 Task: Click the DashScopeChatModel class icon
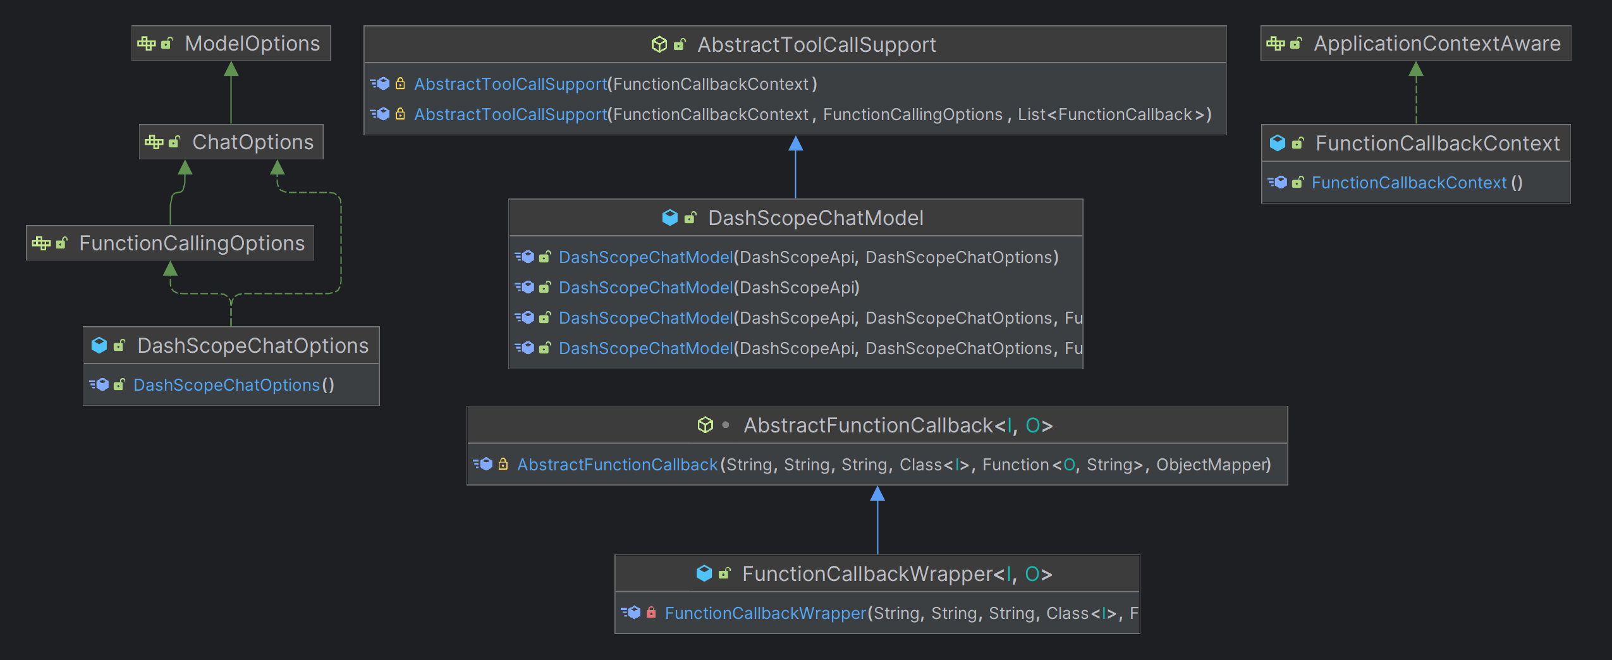670,217
